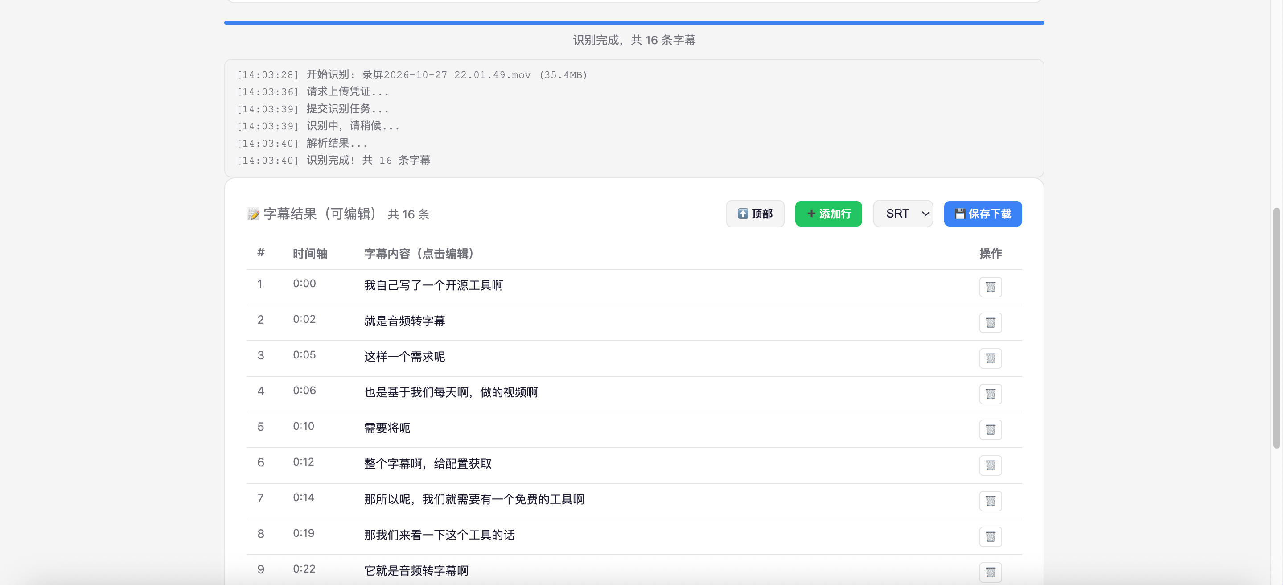Delete subtitle row 7 with trash icon
Image resolution: width=1283 pixels, height=585 pixels.
point(990,501)
